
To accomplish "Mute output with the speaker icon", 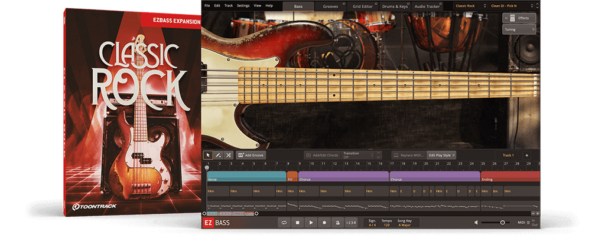I will (477, 222).
